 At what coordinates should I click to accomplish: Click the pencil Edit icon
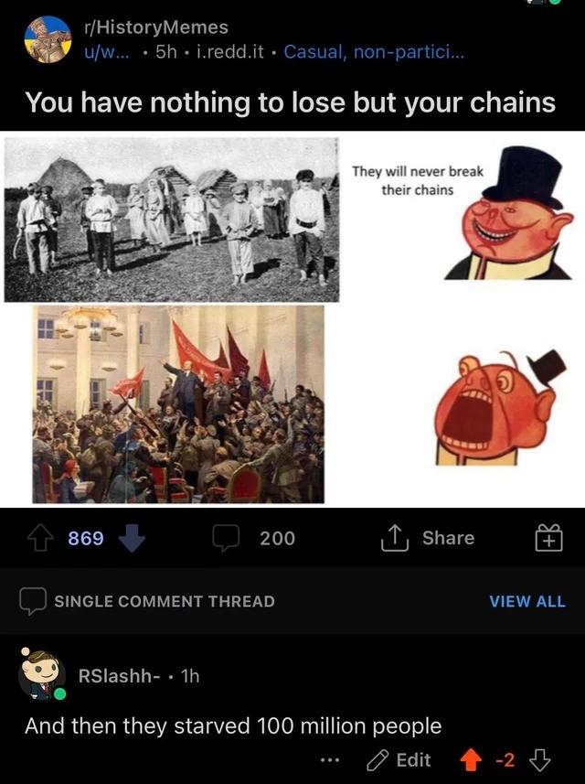378,760
